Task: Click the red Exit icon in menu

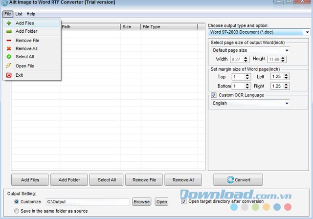Action: click(x=9, y=75)
